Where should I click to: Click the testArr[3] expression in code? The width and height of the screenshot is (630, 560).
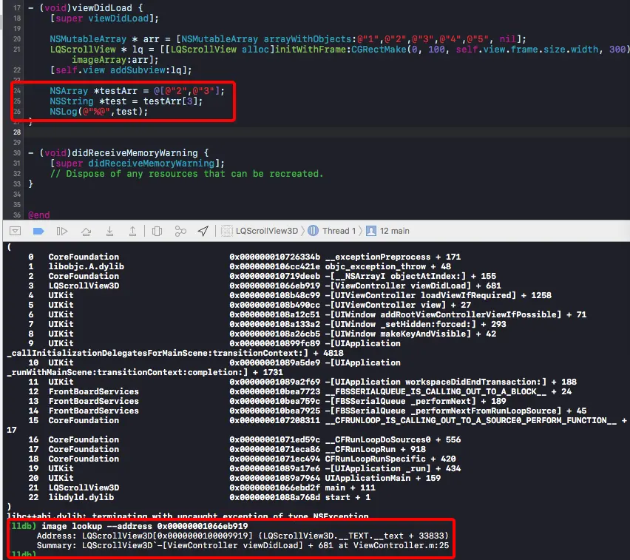170,101
